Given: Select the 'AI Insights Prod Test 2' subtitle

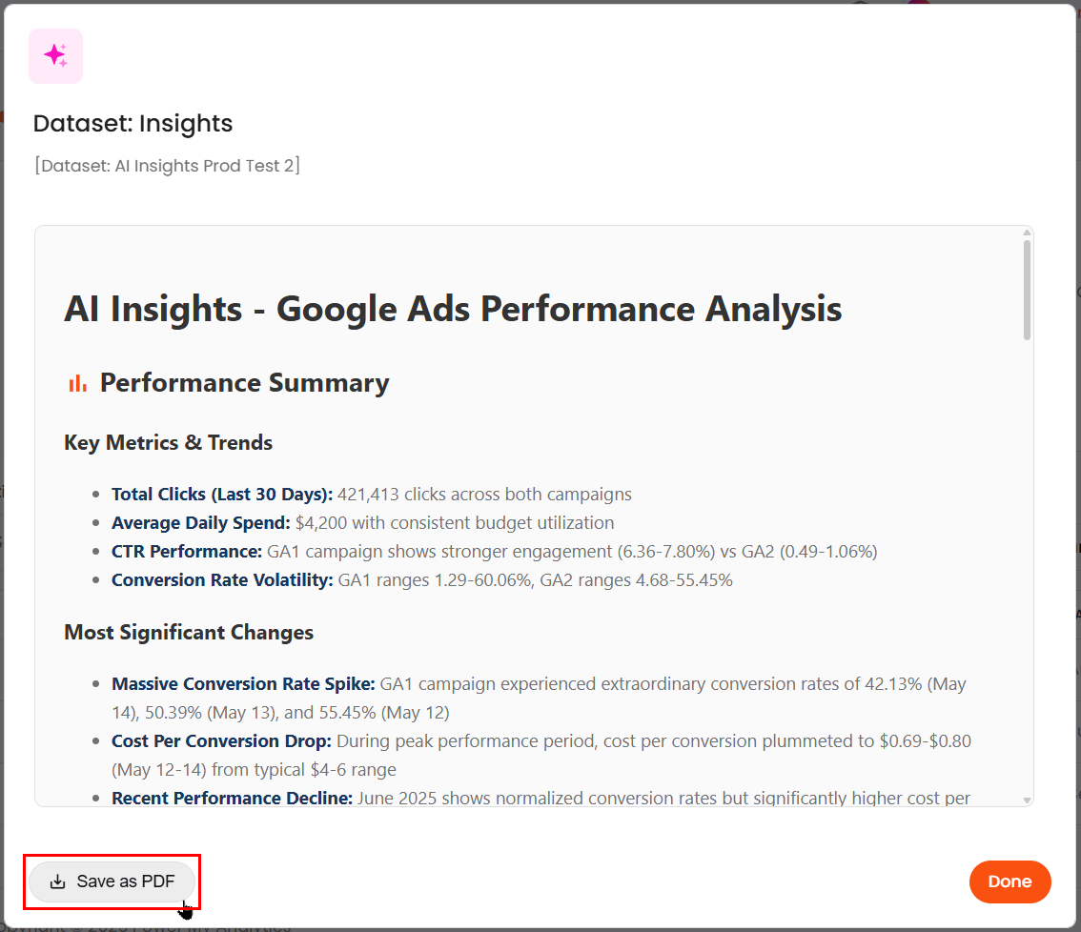Looking at the screenshot, I should point(167,166).
